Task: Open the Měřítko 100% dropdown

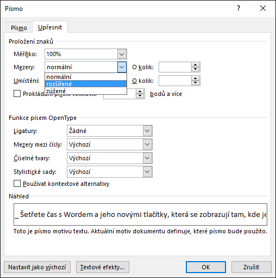Action: [122, 54]
